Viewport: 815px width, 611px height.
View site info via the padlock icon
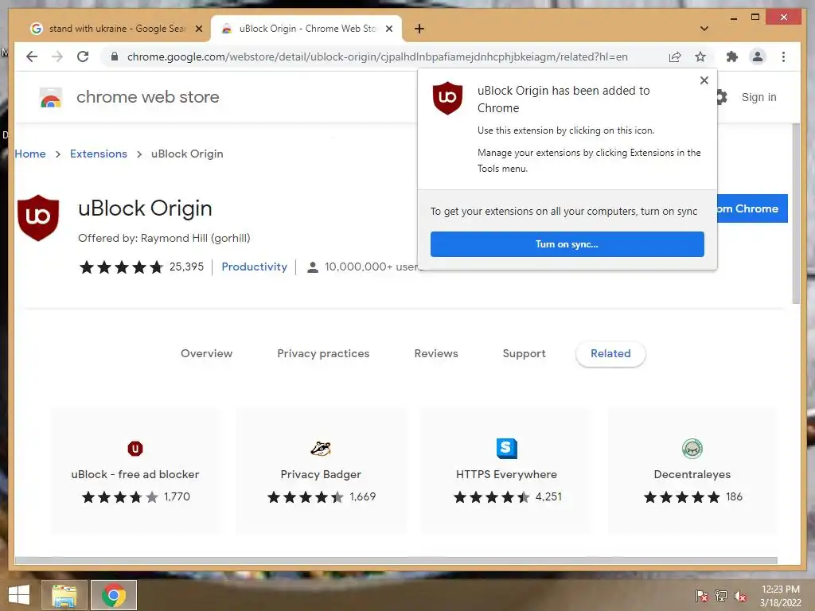pyautogui.click(x=115, y=56)
